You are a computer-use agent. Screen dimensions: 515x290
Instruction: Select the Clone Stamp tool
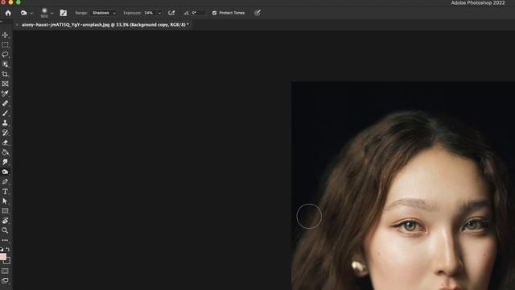click(x=5, y=123)
